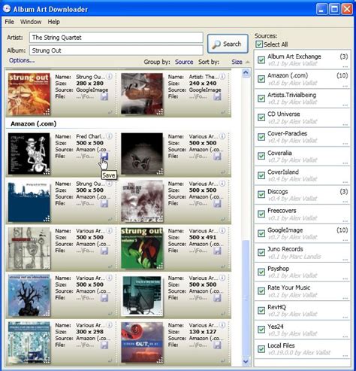Image resolution: width=356 pixels, height=371 pixels.
Task: Click the Album input field
Action: (116, 50)
